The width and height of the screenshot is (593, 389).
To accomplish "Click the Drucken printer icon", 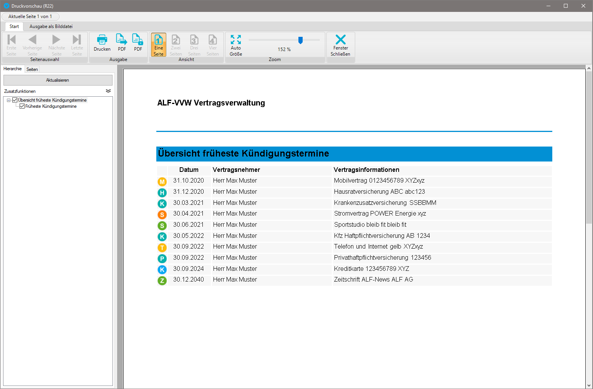I will pyautogui.click(x=102, y=43).
